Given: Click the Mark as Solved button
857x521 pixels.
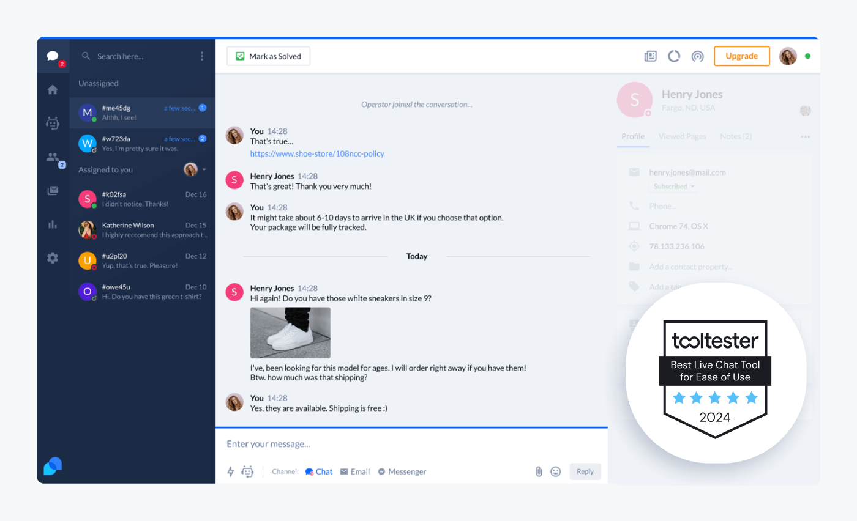Looking at the screenshot, I should [x=268, y=56].
